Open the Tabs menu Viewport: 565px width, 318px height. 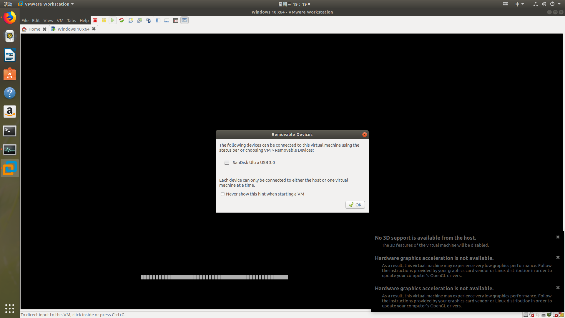pos(72,20)
